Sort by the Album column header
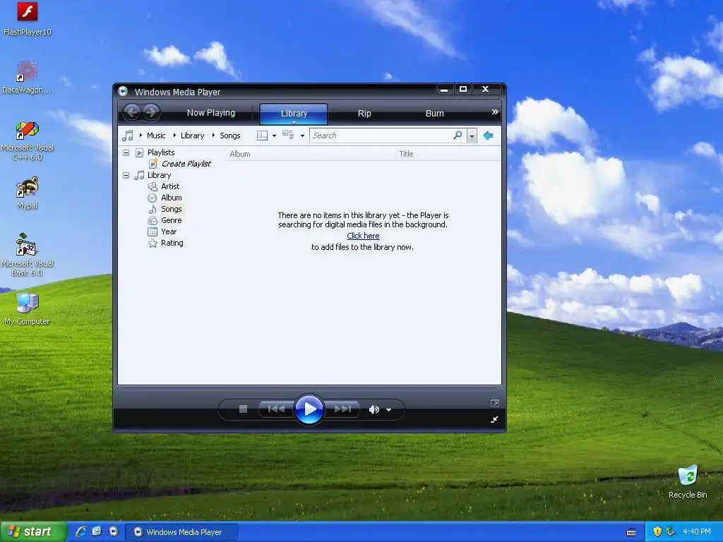Image resolution: width=723 pixels, height=542 pixels. 311,154
